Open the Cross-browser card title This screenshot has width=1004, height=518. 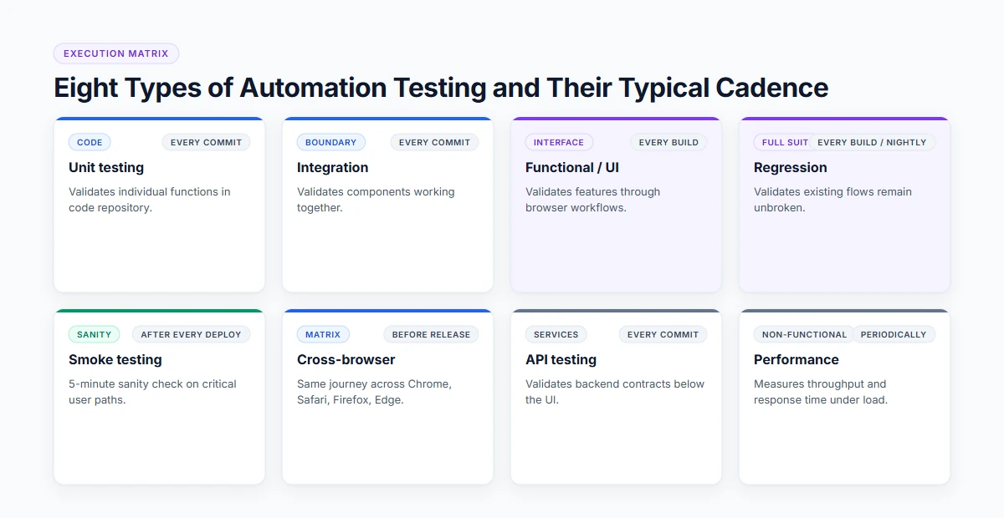point(346,359)
